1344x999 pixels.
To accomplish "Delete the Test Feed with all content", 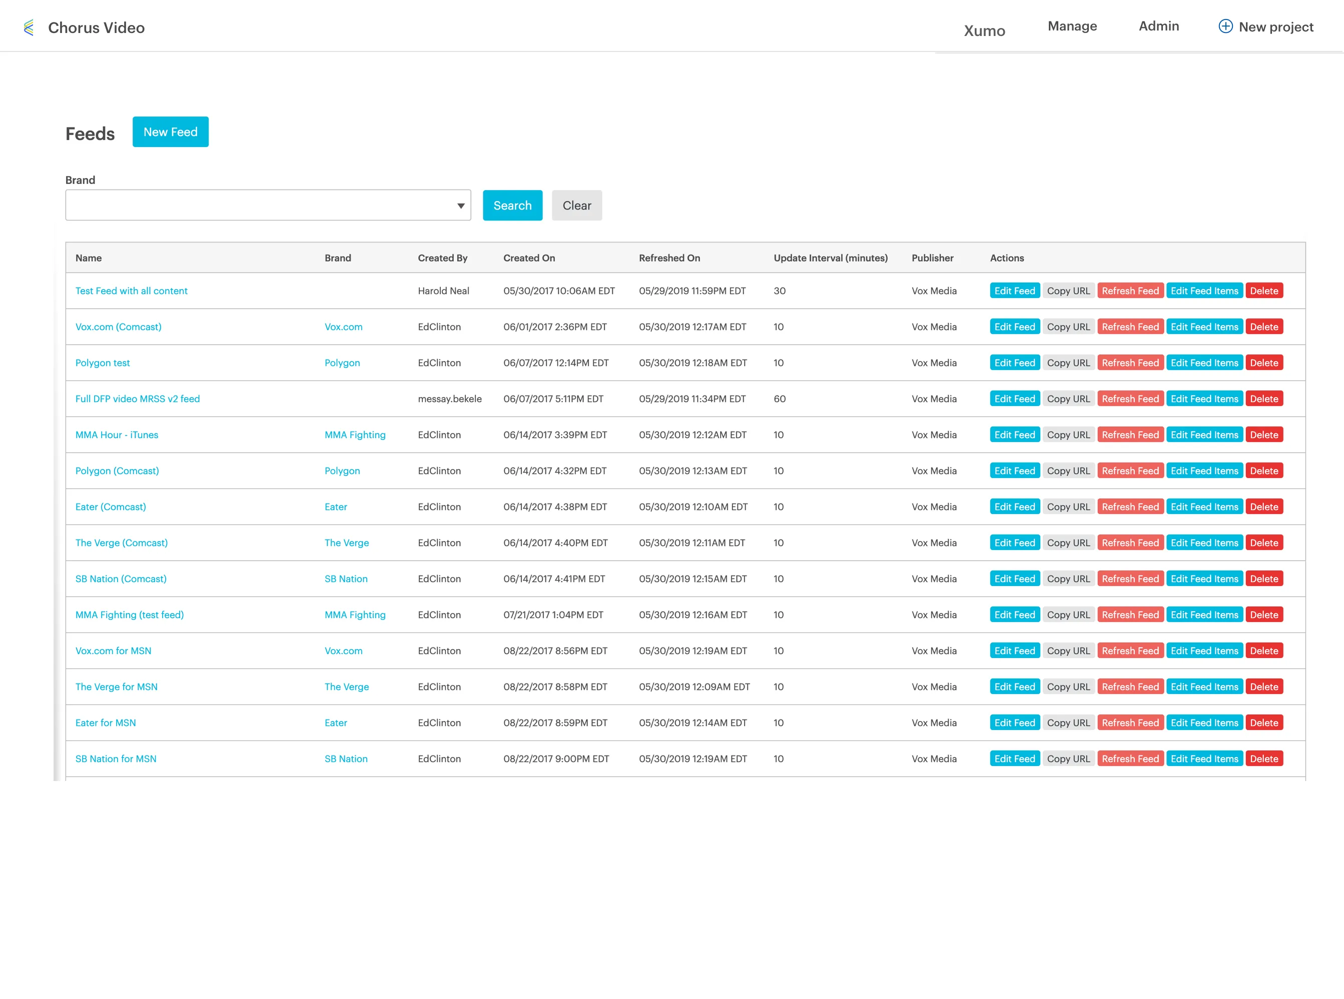I will pos(1264,291).
